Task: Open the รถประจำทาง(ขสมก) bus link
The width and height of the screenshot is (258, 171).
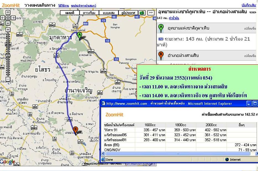Action: [x=83, y=6]
